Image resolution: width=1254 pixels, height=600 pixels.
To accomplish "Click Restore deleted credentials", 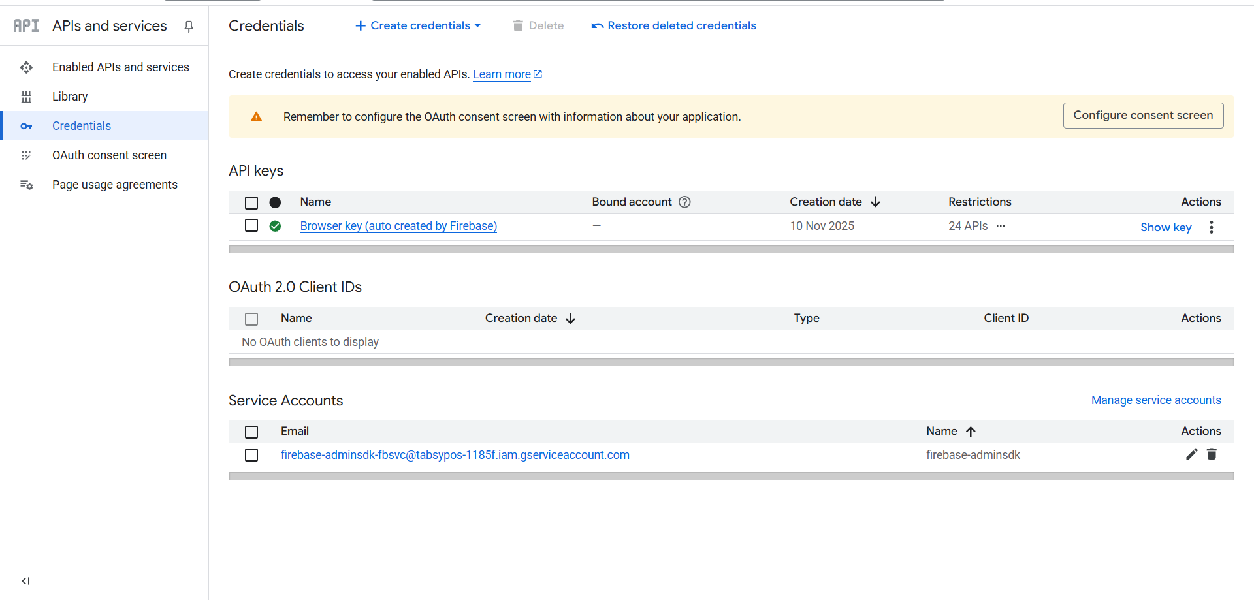I will click(673, 25).
